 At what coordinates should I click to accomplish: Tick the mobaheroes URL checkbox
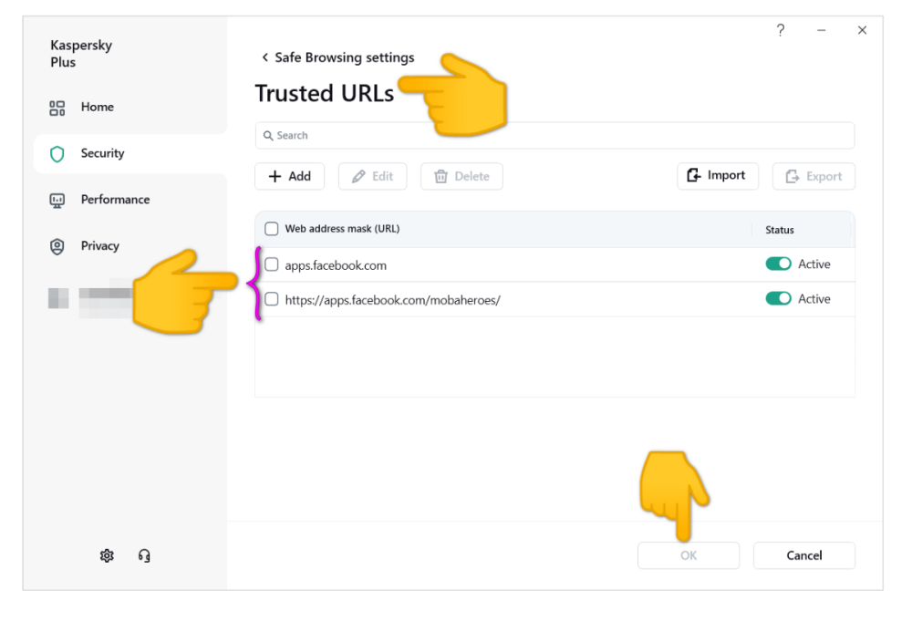272,299
